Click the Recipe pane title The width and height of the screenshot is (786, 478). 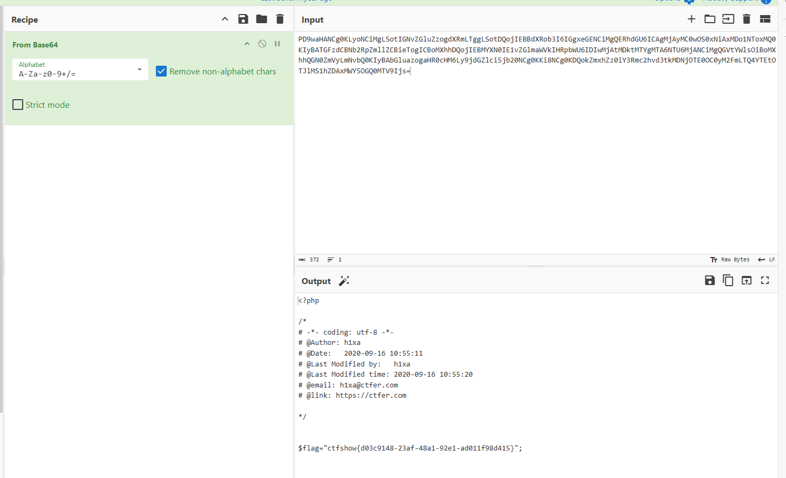25,20
